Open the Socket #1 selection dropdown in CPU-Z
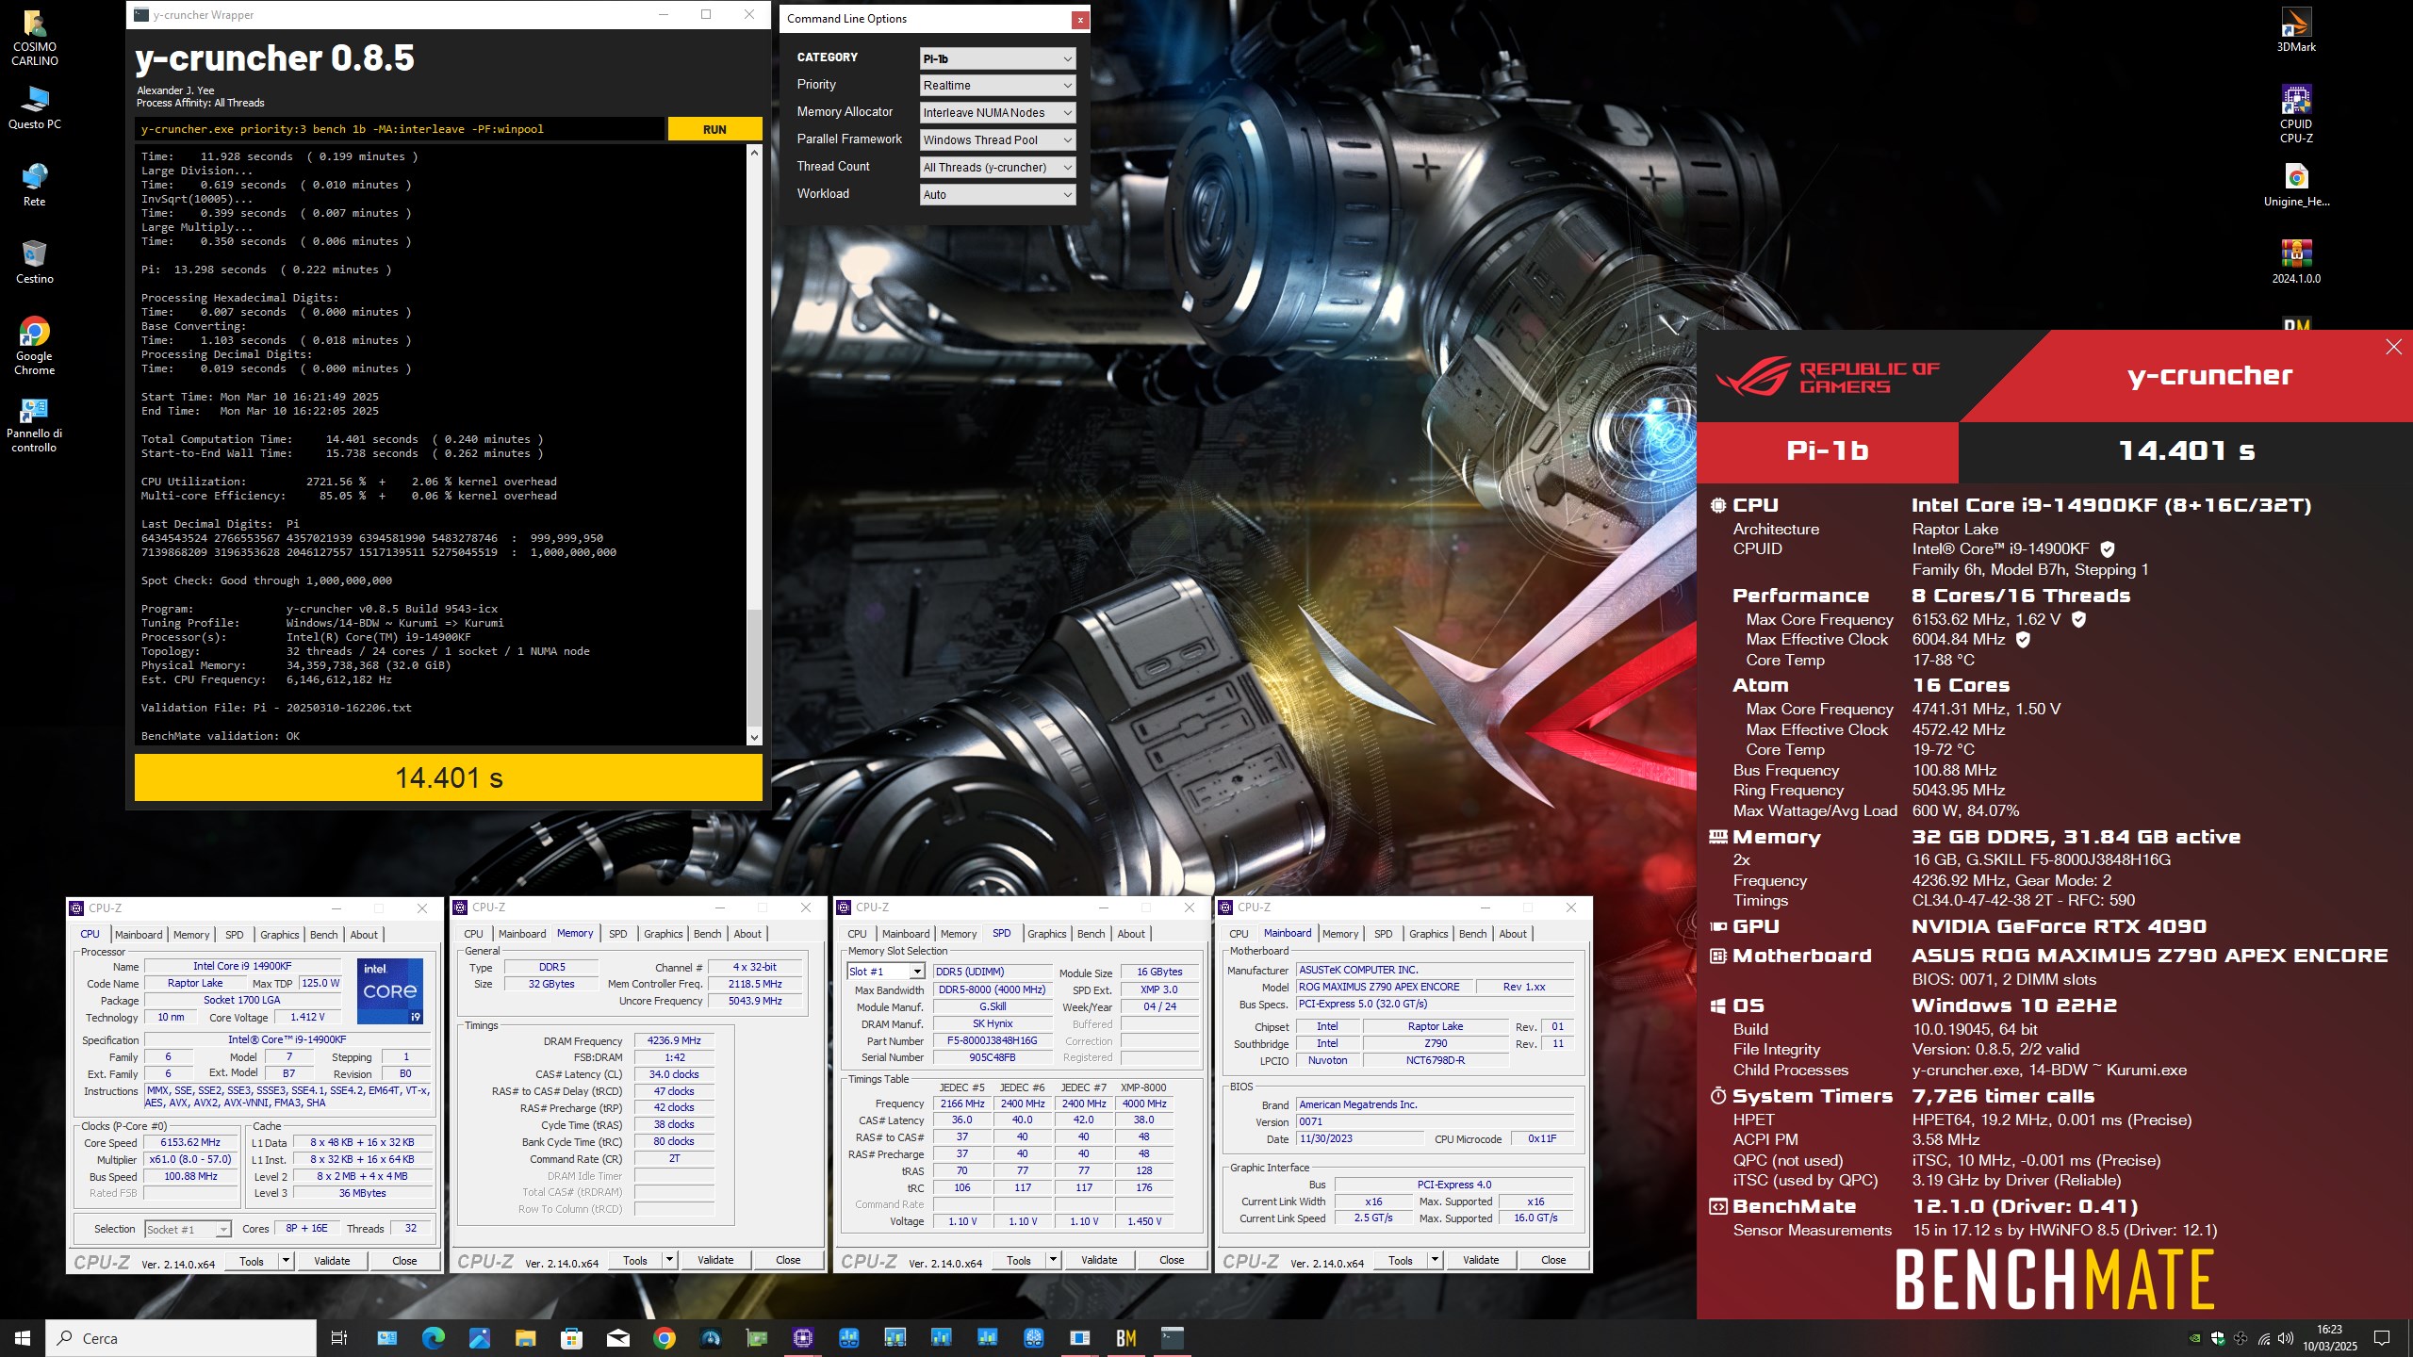 tap(188, 1229)
